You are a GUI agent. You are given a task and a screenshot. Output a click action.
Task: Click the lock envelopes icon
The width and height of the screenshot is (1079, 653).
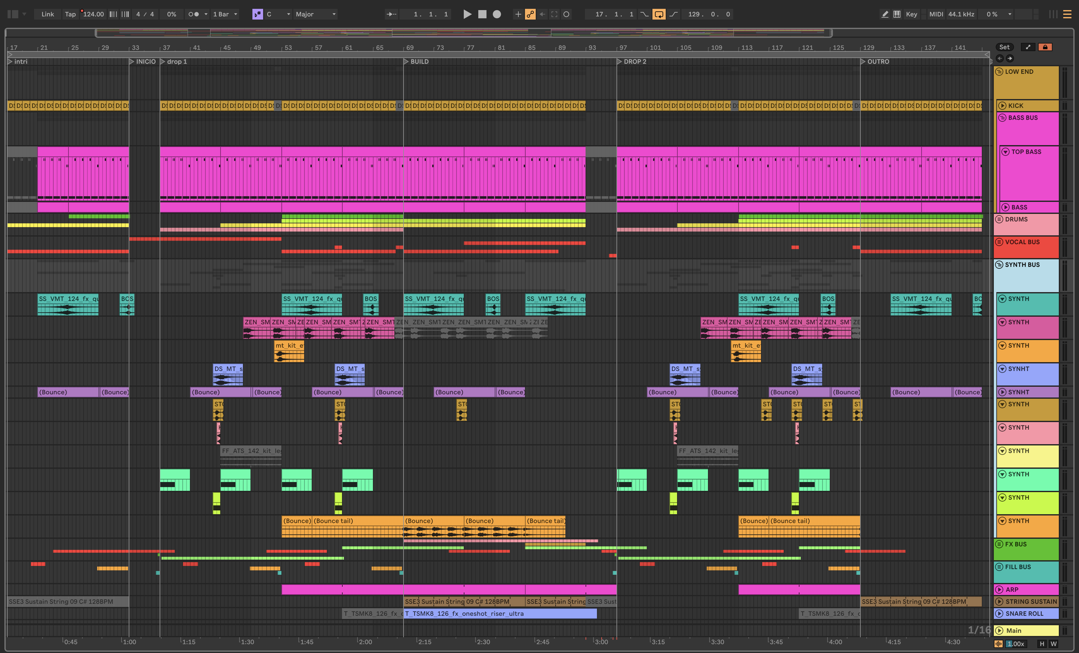[1045, 47]
